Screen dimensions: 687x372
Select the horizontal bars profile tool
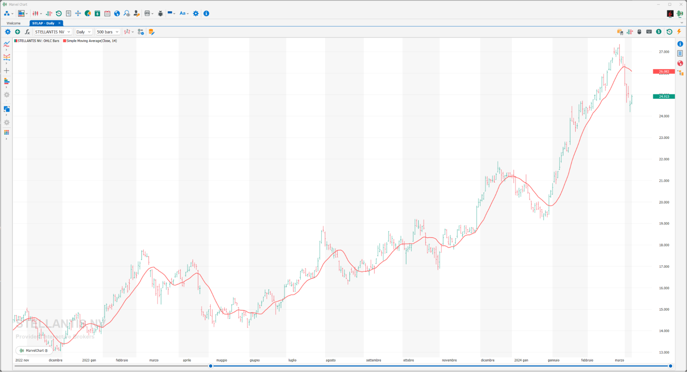pyautogui.click(x=7, y=81)
